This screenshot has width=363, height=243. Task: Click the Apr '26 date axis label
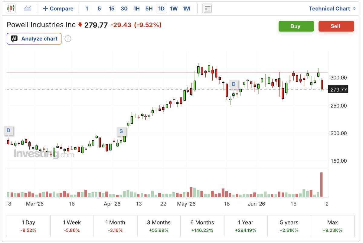pyautogui.click(x=112, y=204)
